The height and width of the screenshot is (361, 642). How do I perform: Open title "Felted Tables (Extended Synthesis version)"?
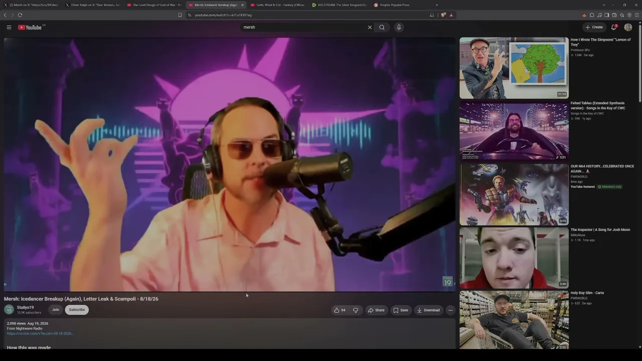point(598,105)
